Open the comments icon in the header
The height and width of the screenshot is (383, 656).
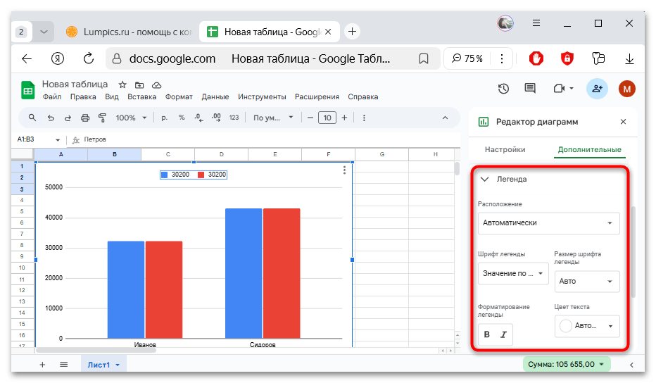coord(530,88)
